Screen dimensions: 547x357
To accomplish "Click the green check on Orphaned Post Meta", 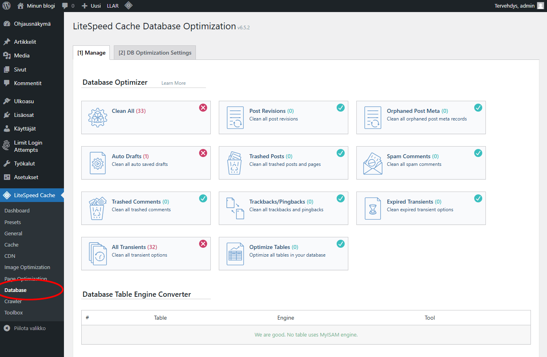I will [478, 108].
